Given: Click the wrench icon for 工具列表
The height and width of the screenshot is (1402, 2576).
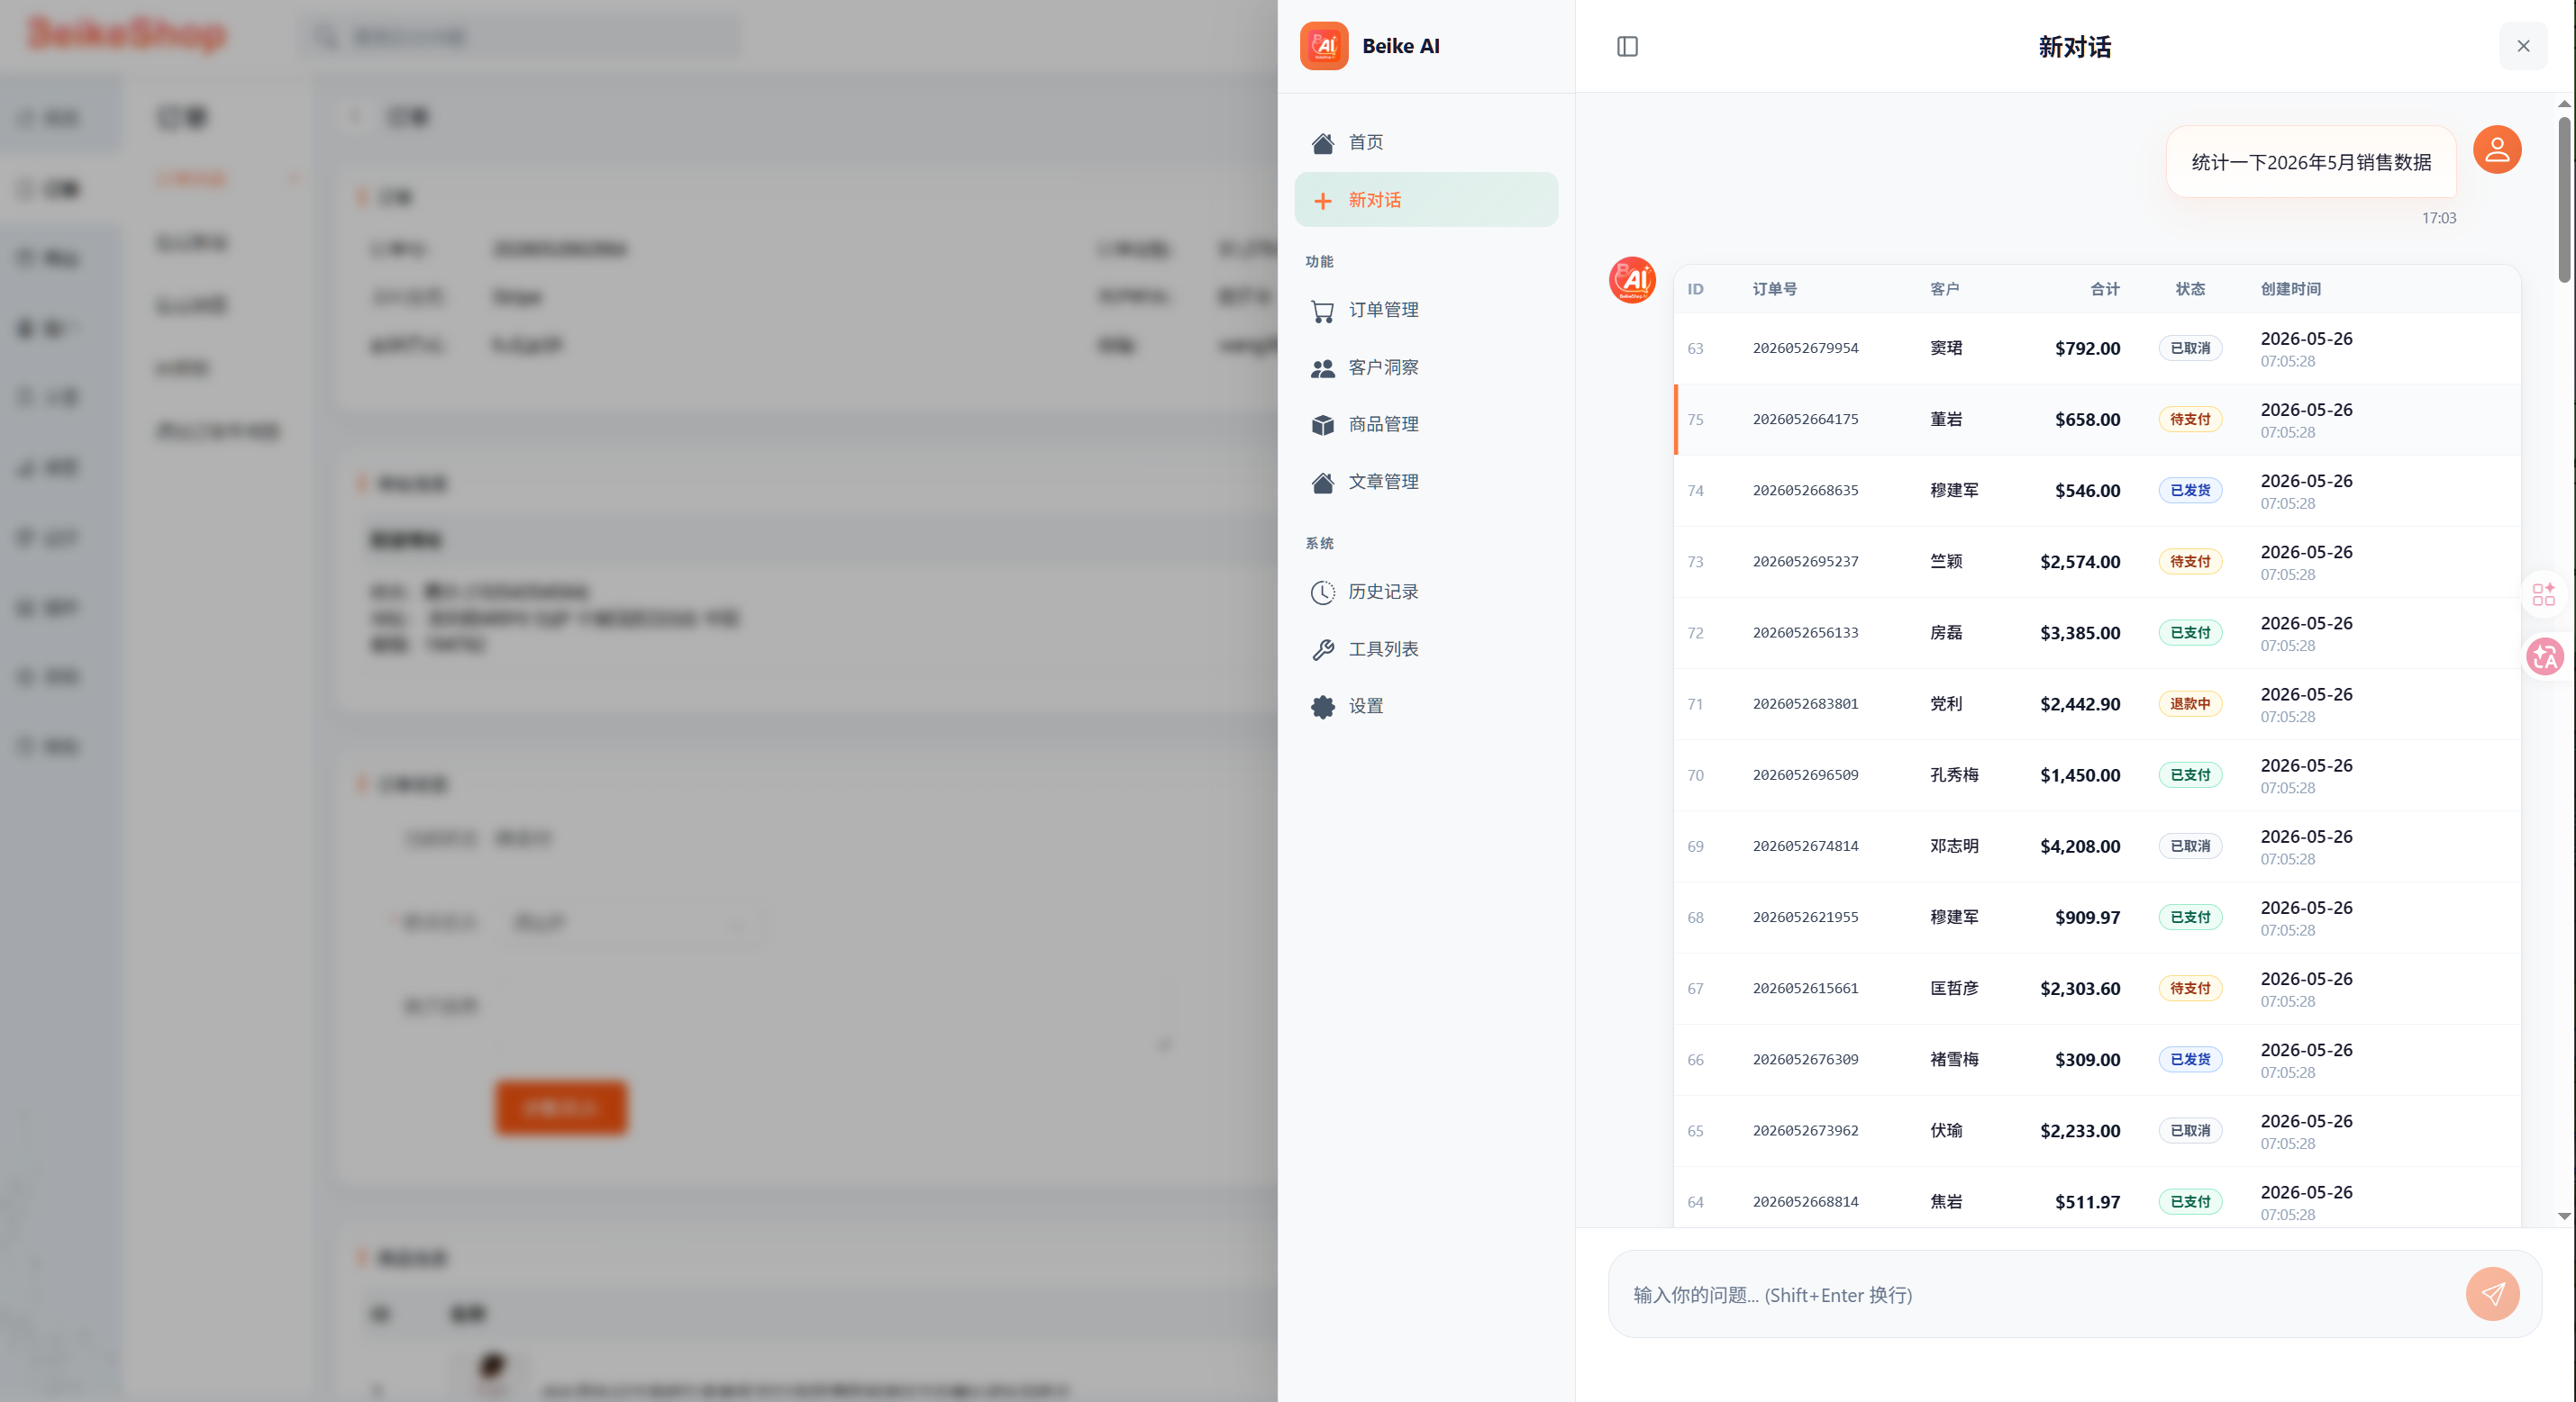Looking at the screenshot, I should pos(1323,649).
